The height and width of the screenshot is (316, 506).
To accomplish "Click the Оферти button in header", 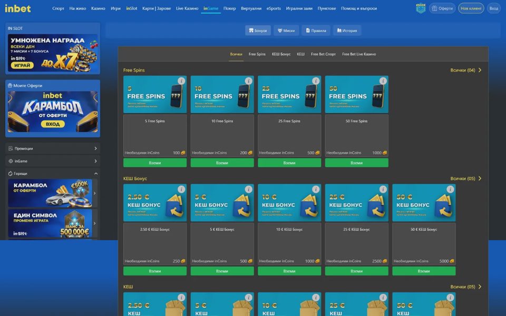I will [442, 8].
